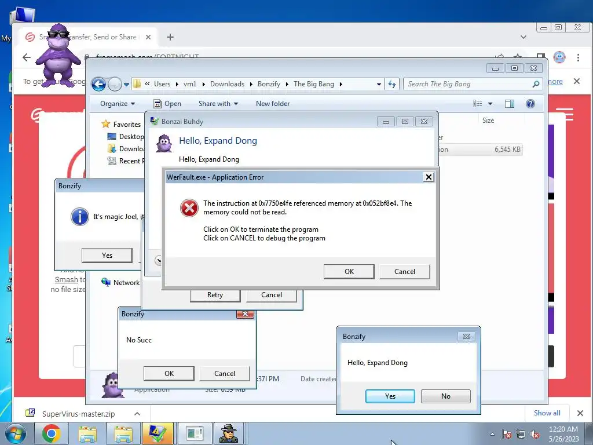The image size is (593, 445).
Task: Click New folder in Explorer toolbar
Action: tap(273, 104)
